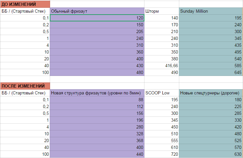Screen dimensions: 243x158
Task: Select the Sunday Million cell showing 645
Action: tap(211, 72)
